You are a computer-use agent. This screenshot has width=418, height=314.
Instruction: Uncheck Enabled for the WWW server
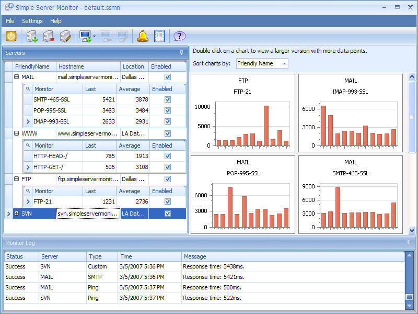click(x=168, y=133)
